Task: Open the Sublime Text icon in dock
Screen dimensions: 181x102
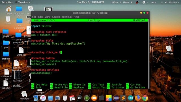Action: click(123, 98)
